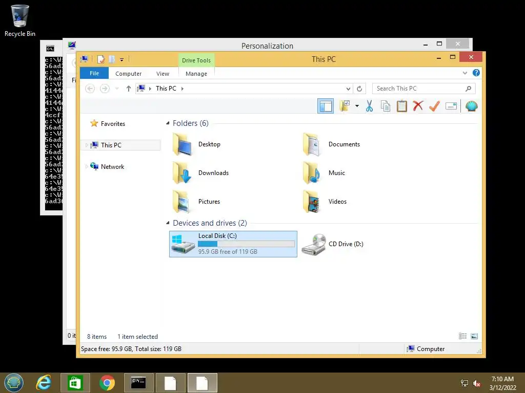Viewport: 525px width, 393px height.
Task: Click the Rename toolbar icon
Action: [x=451, y=106]
